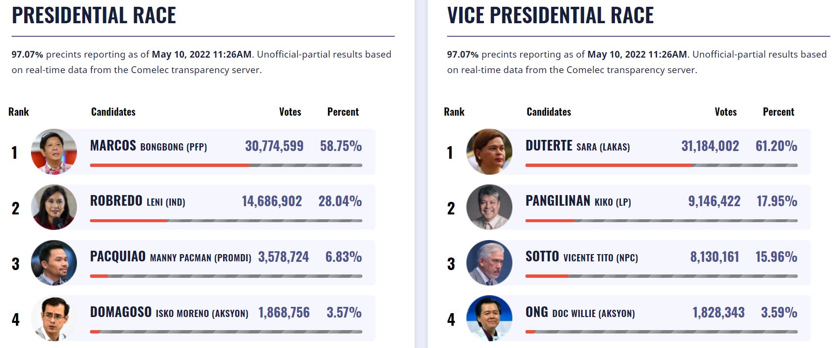838x348 pixels.
Task: Click Votes column header in presidential table
Action: coord(290,112)
